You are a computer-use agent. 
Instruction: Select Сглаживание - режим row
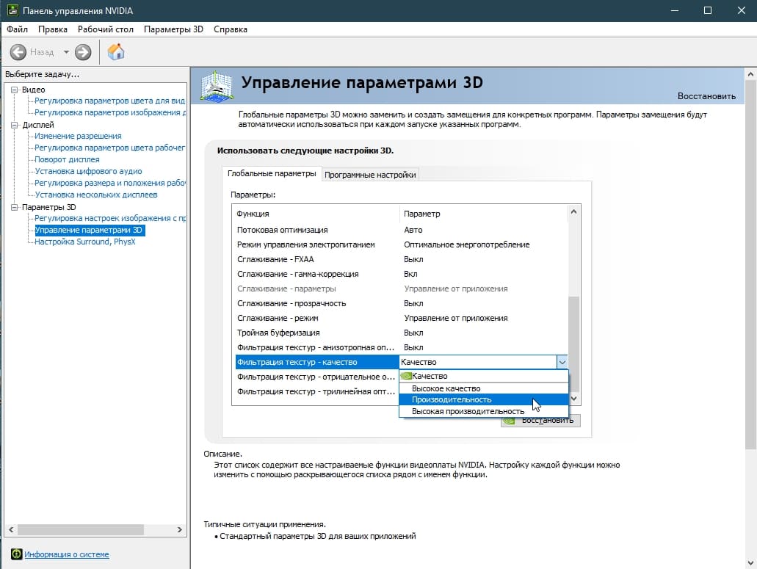pyautogui.click(x=402, y=318)
